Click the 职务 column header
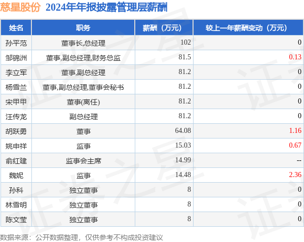The height and width of the screenshot is (242, 304). tap(83, 28)
